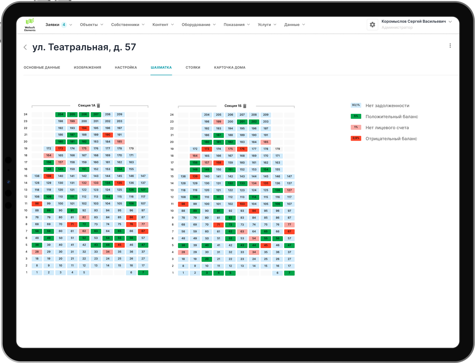Select apartment 1 in Секция 1А

(x=37, y=273)
